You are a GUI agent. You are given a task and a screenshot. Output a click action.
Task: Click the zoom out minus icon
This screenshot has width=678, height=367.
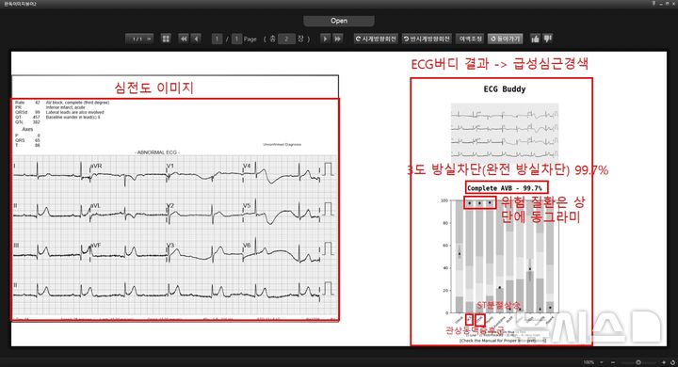tap(613, 362)
